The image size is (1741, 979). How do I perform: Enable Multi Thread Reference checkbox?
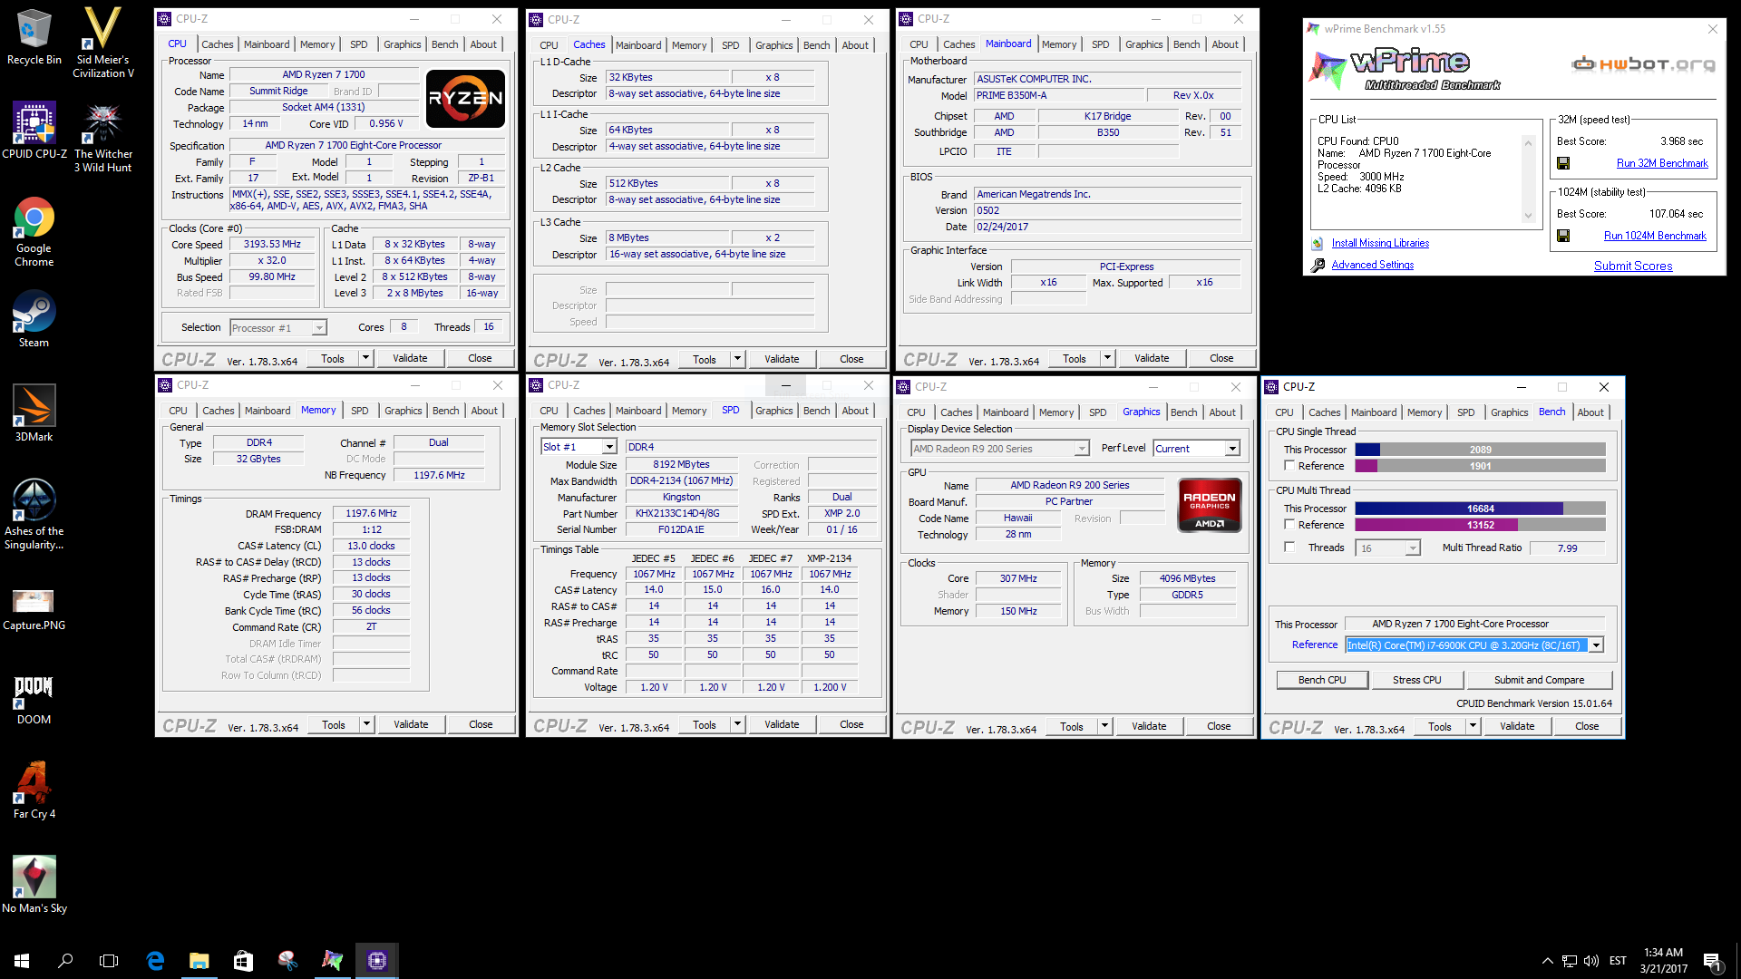1289,525
